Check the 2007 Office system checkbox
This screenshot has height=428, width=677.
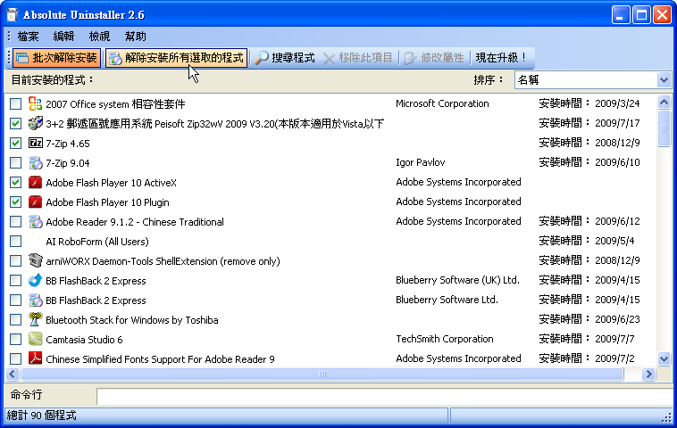point(15,103)
